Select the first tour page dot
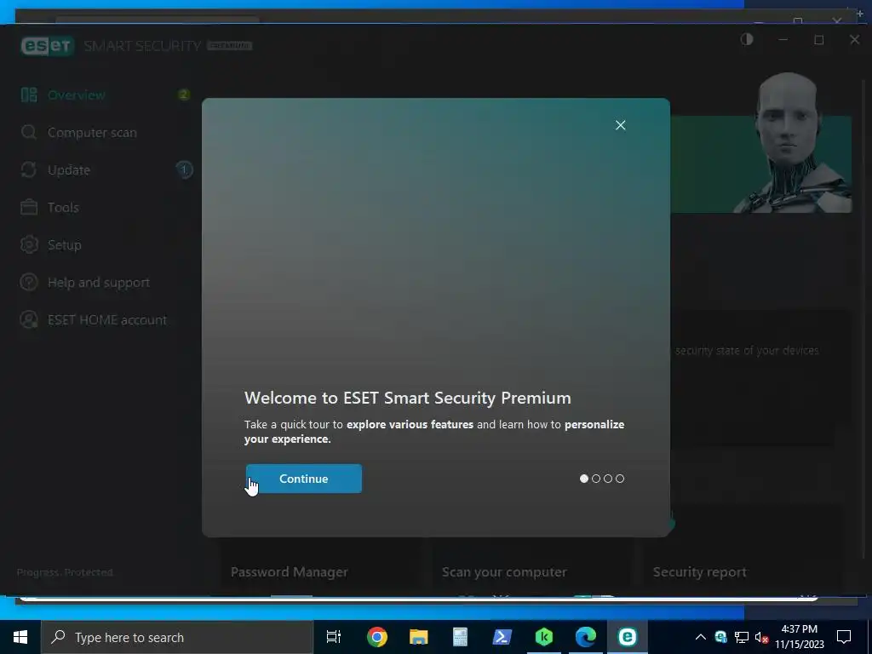Image resolution: width=872 pixels, height=654 pixels. coord(584,479)
